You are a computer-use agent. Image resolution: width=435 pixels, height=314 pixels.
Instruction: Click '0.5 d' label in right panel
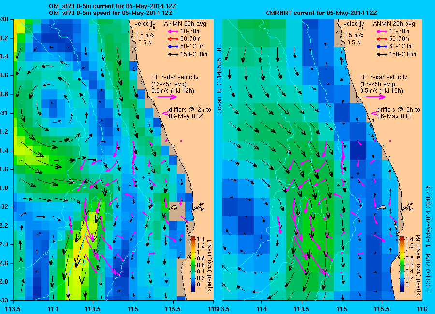click(x=353, y=43)
